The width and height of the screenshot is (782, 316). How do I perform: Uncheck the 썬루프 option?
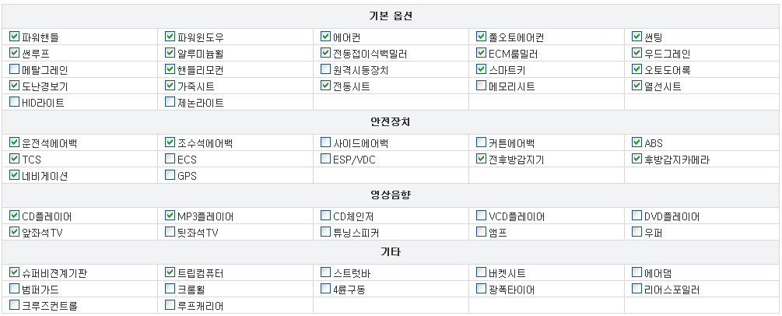tap(15, 53)
